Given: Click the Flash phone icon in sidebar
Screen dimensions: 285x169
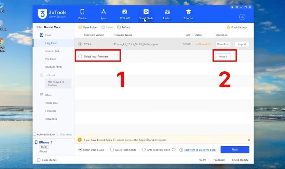Looking at the screenshot, I should click(x=42, y=35).
